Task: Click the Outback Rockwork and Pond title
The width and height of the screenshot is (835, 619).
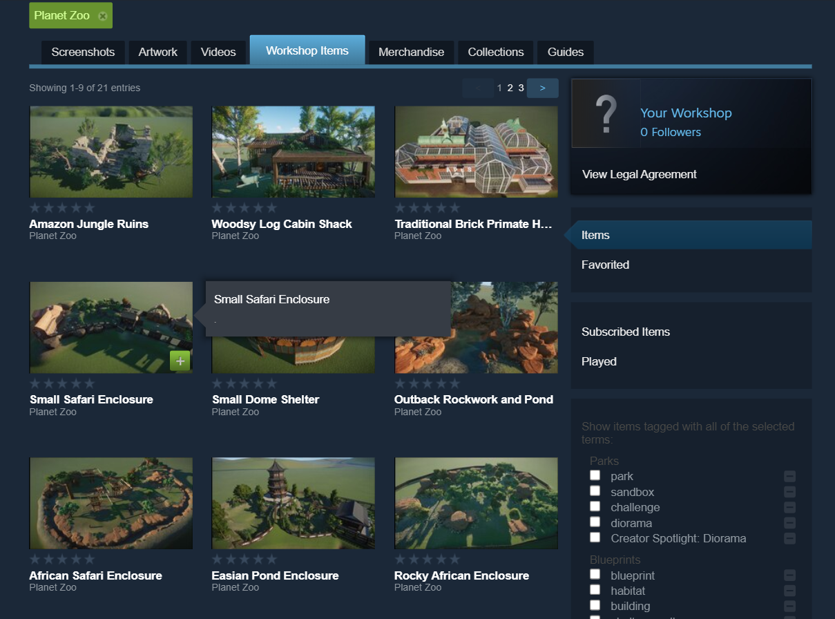Action: point(474,399)
